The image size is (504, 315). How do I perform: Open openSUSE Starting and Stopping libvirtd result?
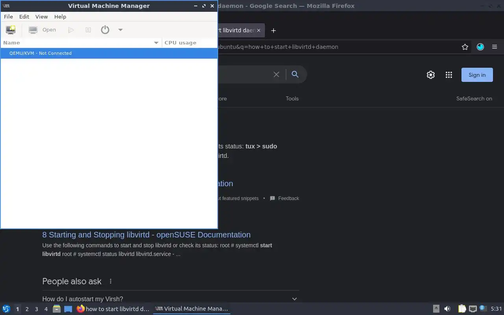coord(146,235)
